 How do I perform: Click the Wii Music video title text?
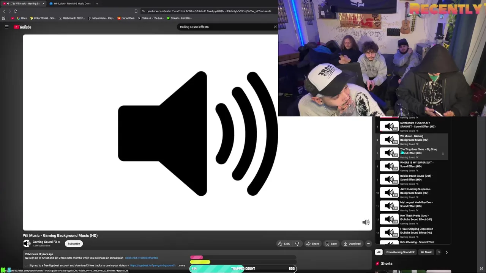pos(60,235)
